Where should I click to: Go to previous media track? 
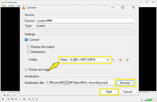[x=9, y=99]
